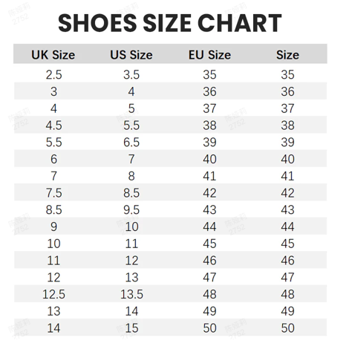Click UK size 4.5 cell
The image size is (349, 349).
[x=53, y=125]
